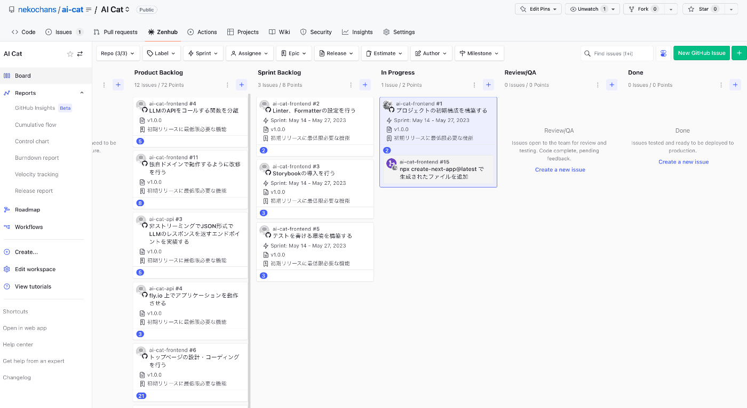Switch to the Actions tab
This screenshot has height=408, width=747.
[202, 32]
